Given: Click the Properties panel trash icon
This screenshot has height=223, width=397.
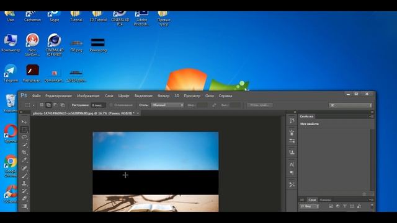Looking at the screenshot, I should 364,194.
